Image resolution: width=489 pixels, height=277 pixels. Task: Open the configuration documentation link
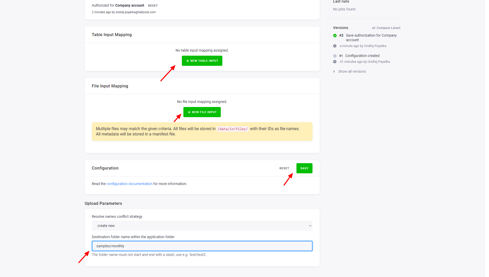point(129,184)
